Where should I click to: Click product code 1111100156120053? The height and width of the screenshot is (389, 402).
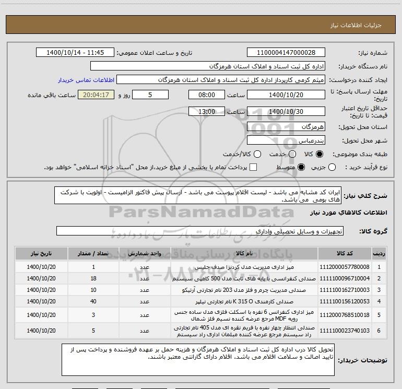pos(345,302)
